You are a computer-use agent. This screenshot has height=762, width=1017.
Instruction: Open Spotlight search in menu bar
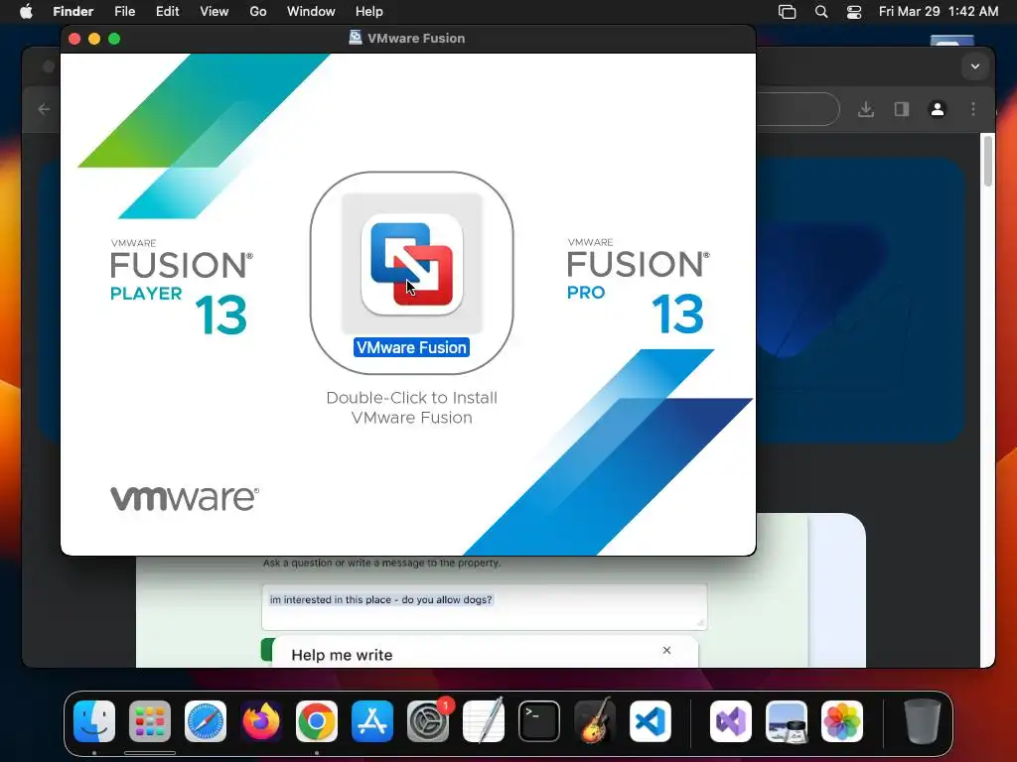(x=821, y=12)
